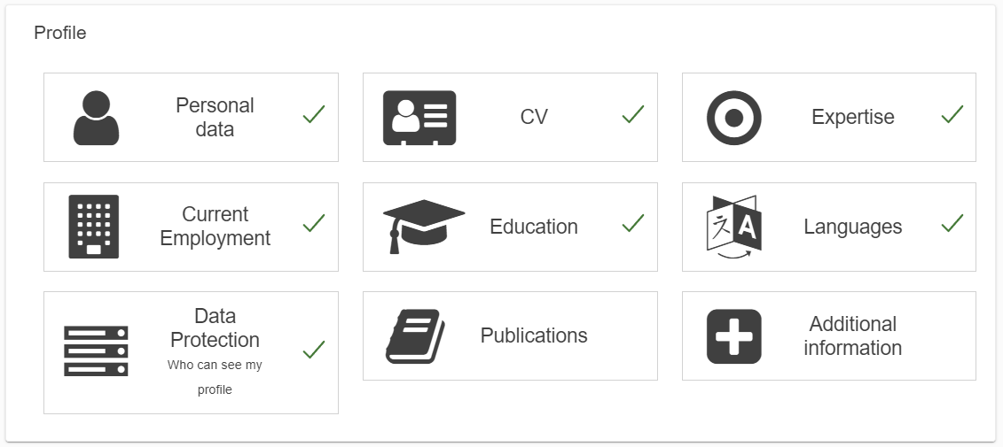Screen dimensions: 1003x447
Task: Click the CV ID card icon
Action: [419, 118]
